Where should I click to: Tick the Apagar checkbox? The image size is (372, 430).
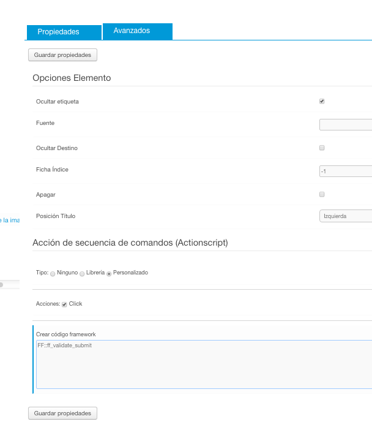pyautogui.click(x=322, y=194)
